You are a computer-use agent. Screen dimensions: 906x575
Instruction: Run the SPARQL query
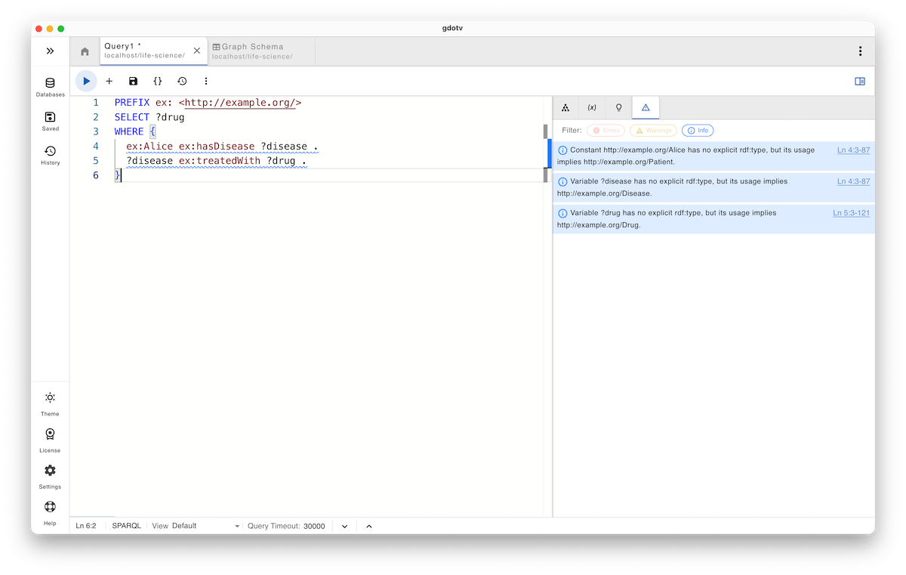[x=85, y=81]
